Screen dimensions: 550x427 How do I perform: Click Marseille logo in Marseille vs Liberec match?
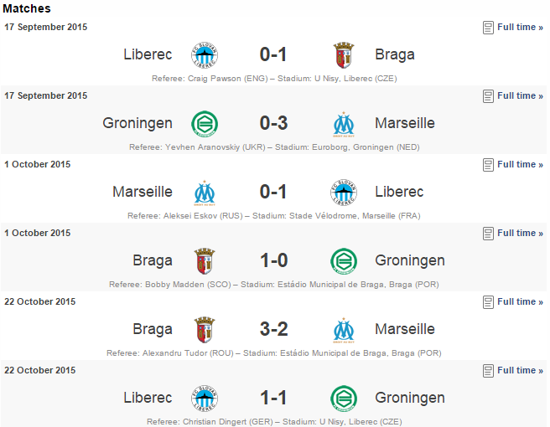tap(205, 193)
